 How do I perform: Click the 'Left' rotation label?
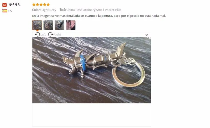[43, 35]
